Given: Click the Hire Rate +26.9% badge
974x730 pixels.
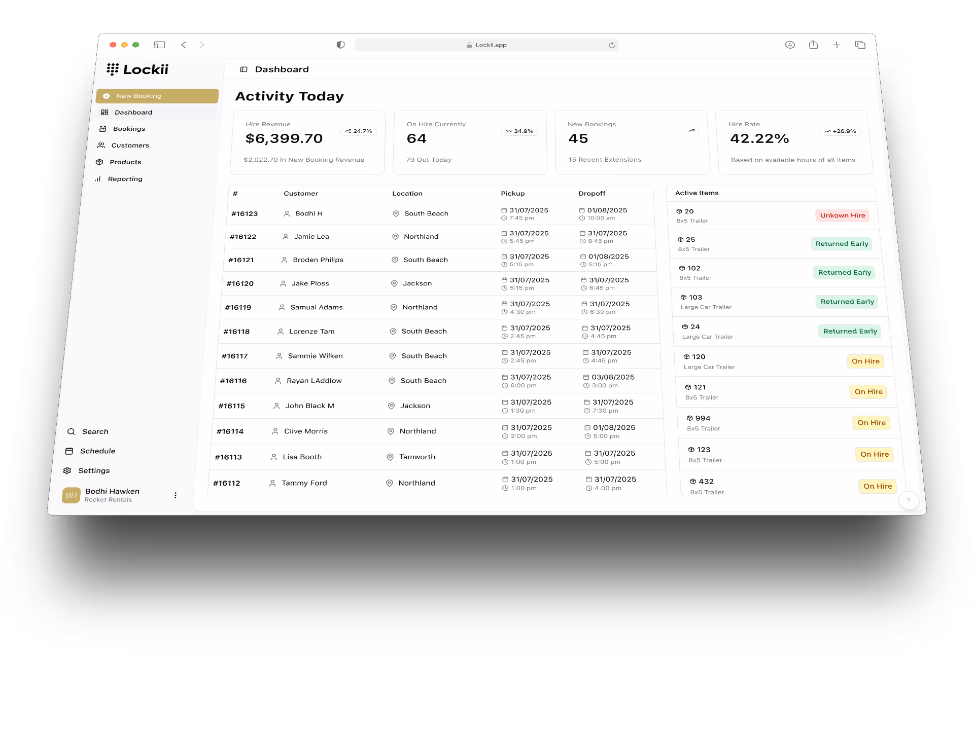Looking at the screenshot, I should (840, 131).
